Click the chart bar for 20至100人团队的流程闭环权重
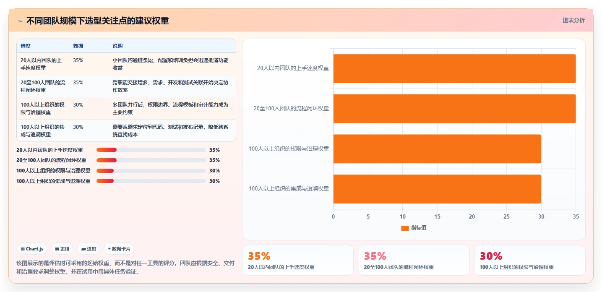Image resolution: width=602 pixels, height=292 pixels. [454, 109]
